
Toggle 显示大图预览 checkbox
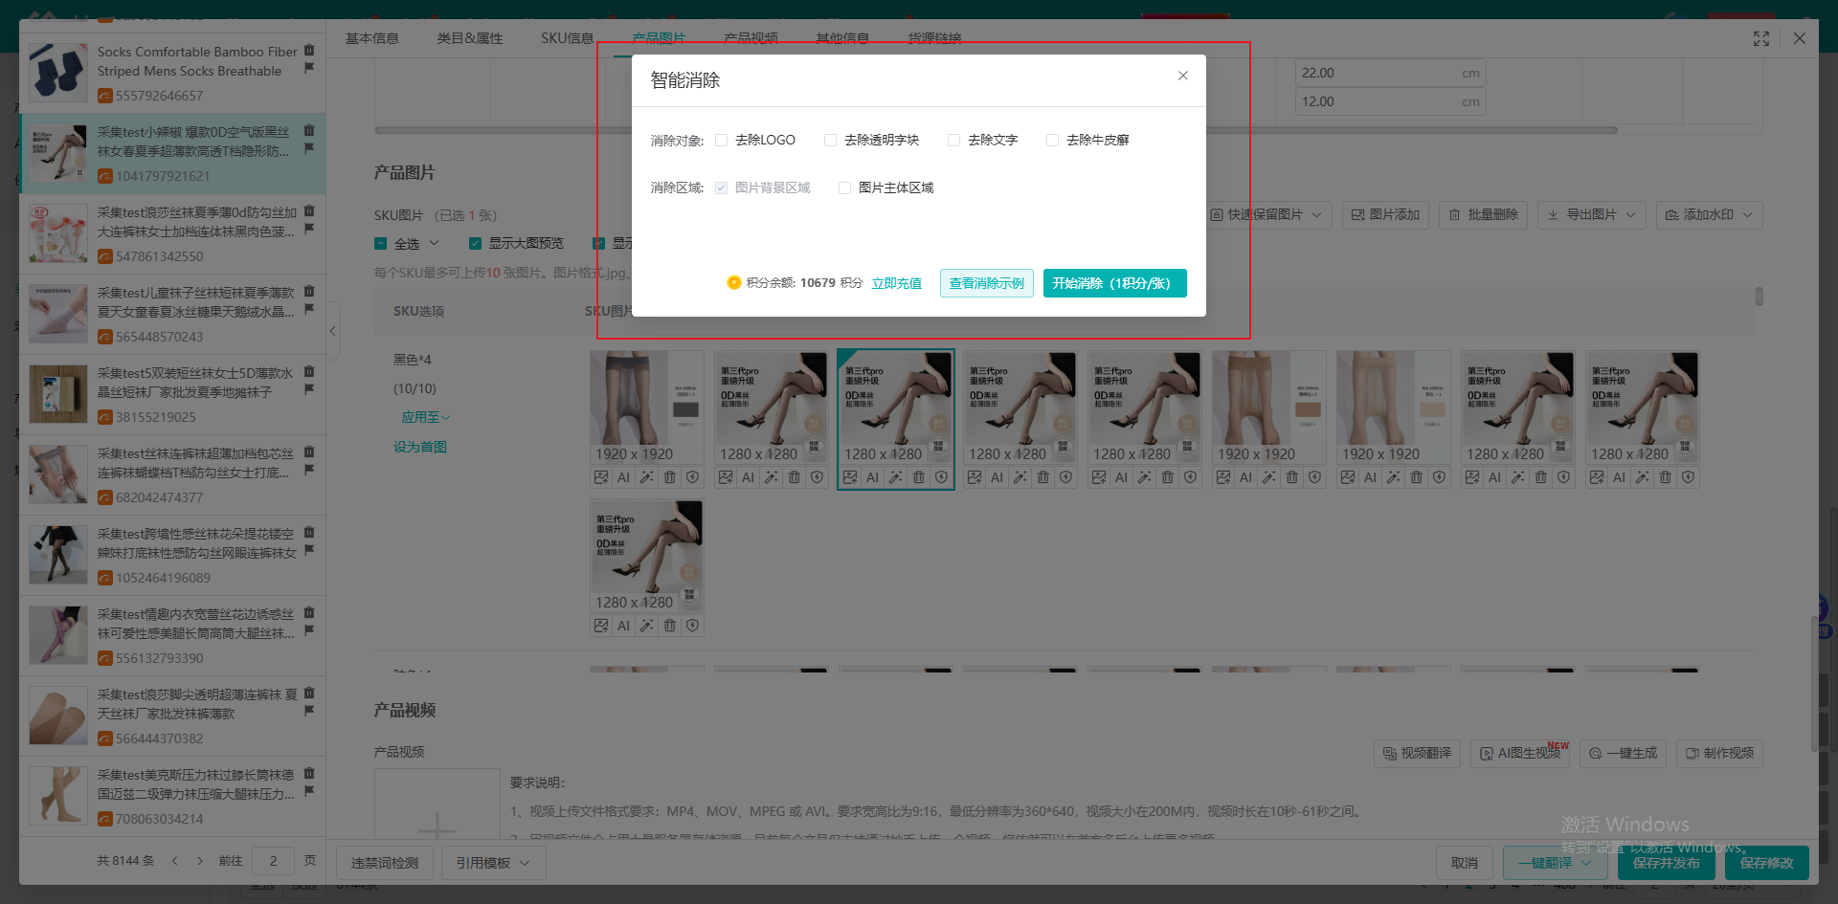click(476, 244)
